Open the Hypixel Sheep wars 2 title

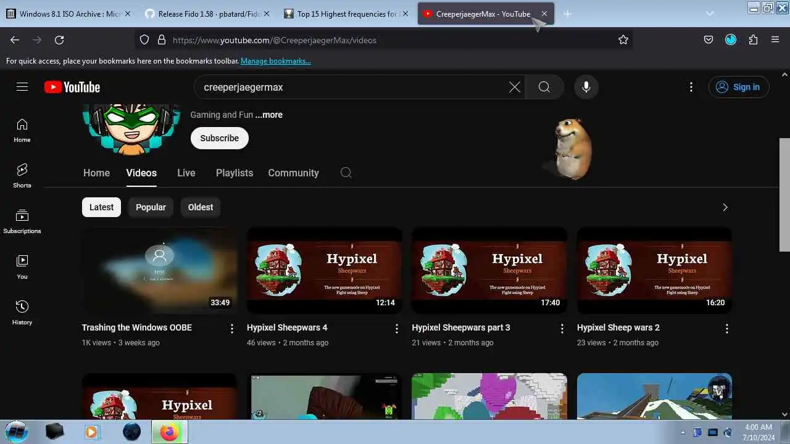tap(618, 327)
